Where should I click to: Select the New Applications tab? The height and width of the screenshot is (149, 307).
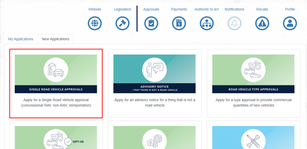coord(56,39)
